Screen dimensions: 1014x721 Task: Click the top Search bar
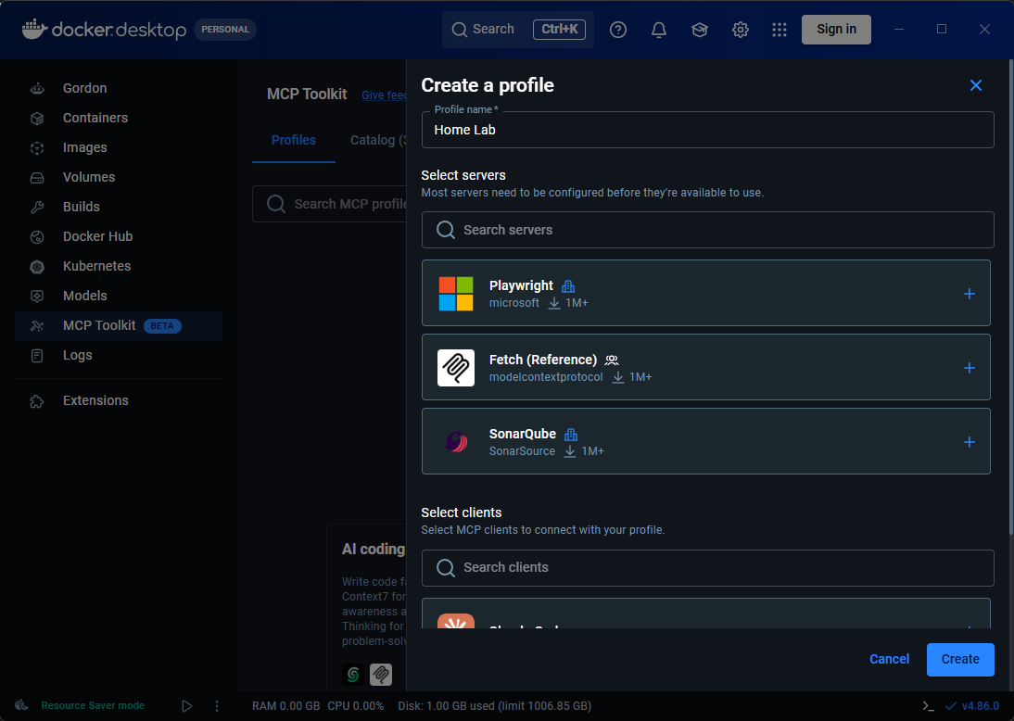point(517,29)
